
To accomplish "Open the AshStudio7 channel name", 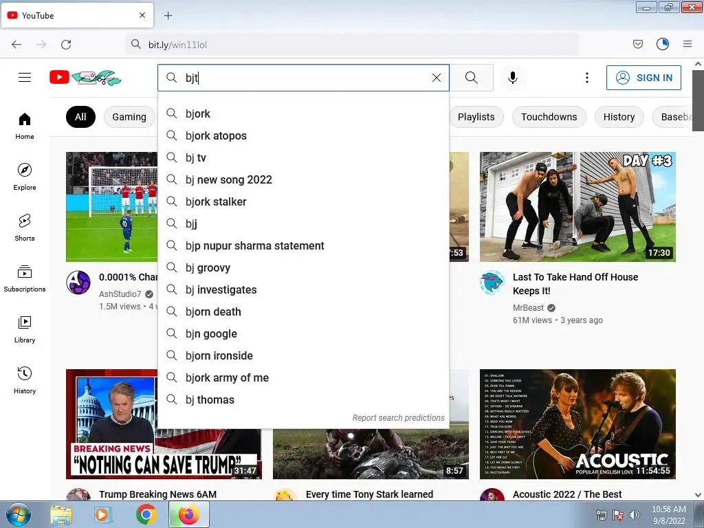I will tap(120, 294).
